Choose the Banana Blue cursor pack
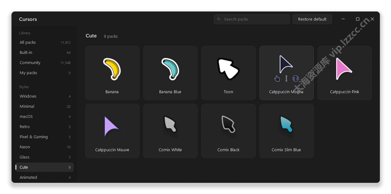 (170, 73)
